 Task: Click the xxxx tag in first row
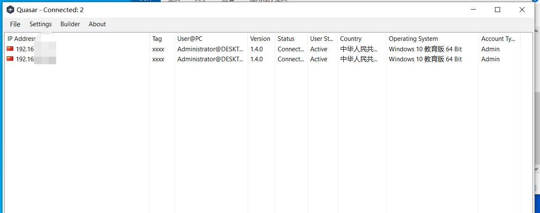(x=158, y=49)
